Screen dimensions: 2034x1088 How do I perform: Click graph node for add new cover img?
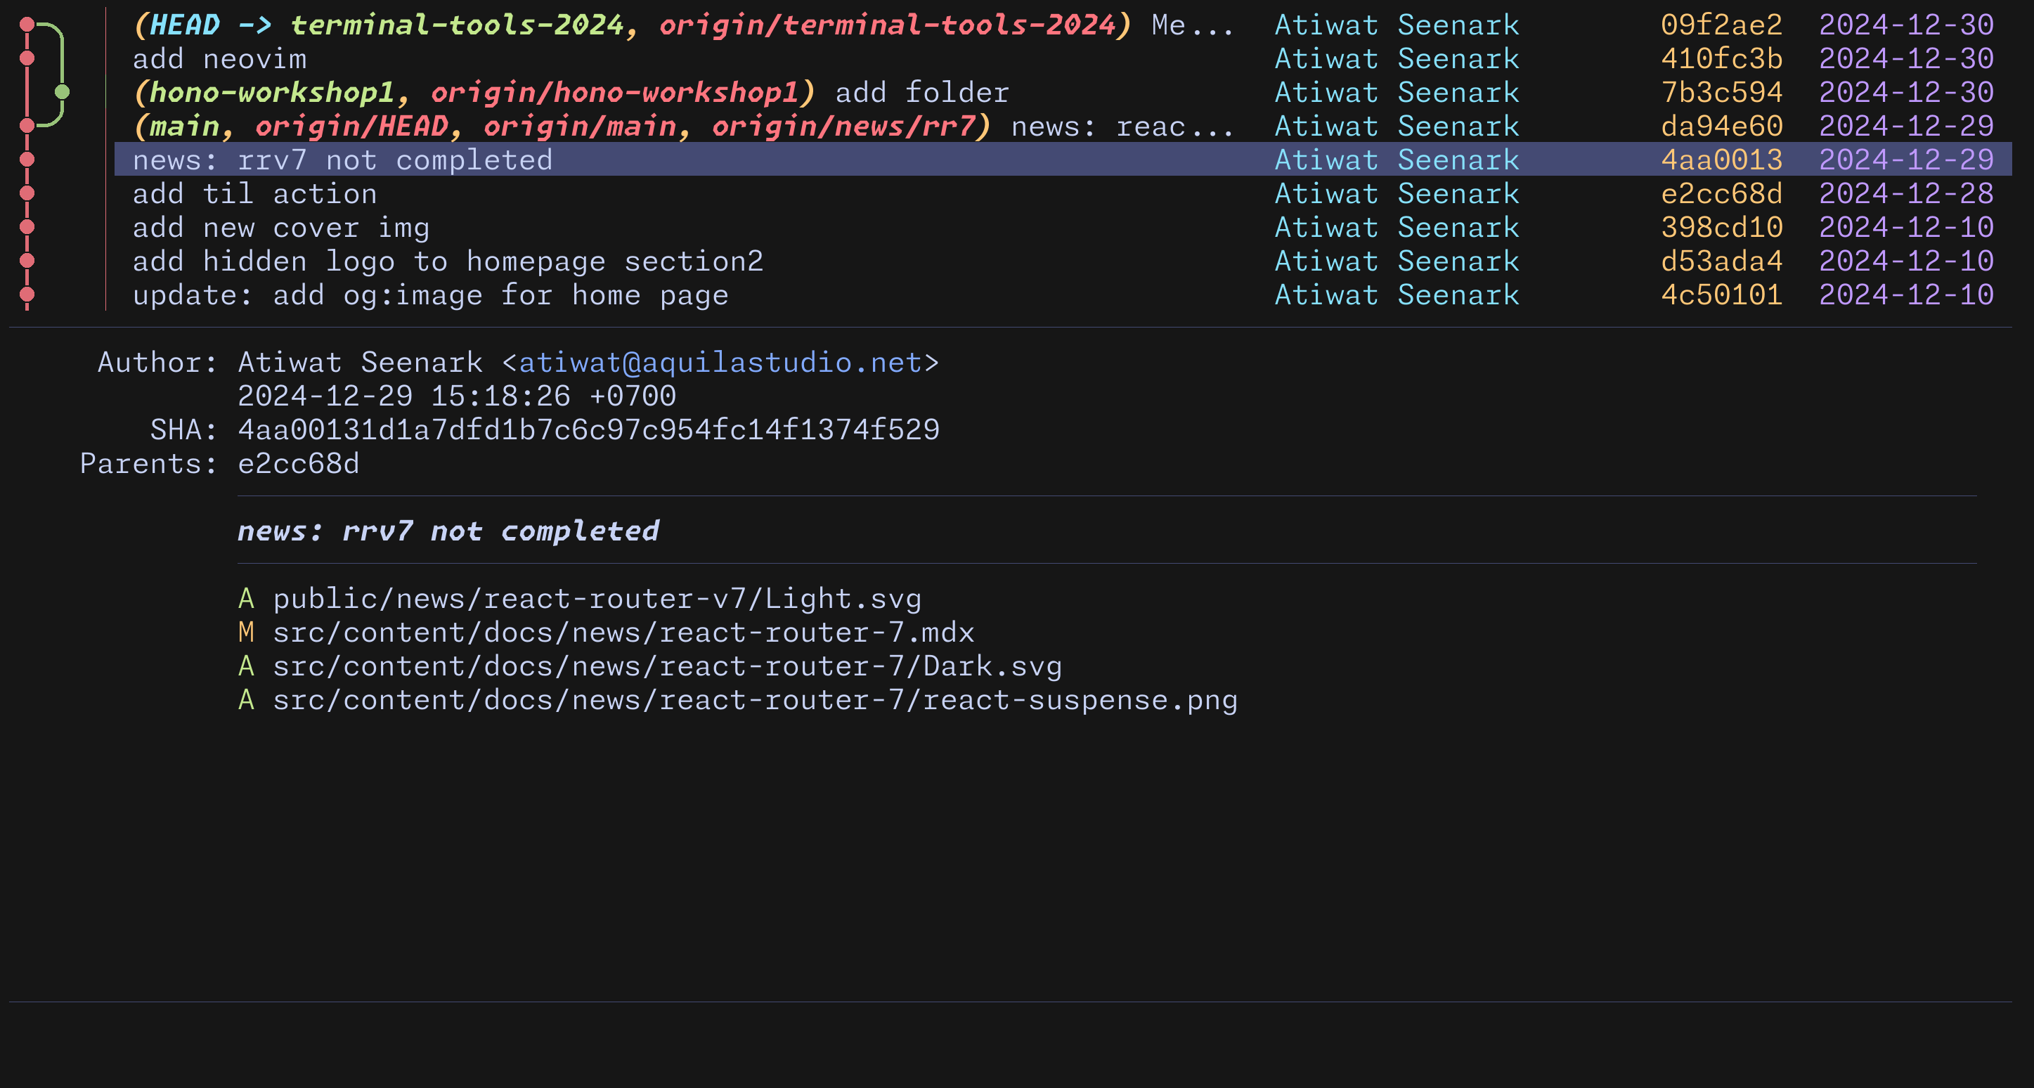(x=27, y=228)
